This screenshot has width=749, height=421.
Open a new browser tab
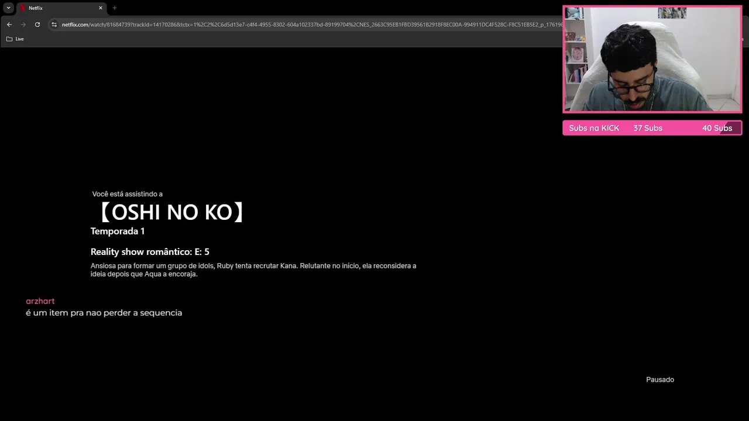pos(115,8)
